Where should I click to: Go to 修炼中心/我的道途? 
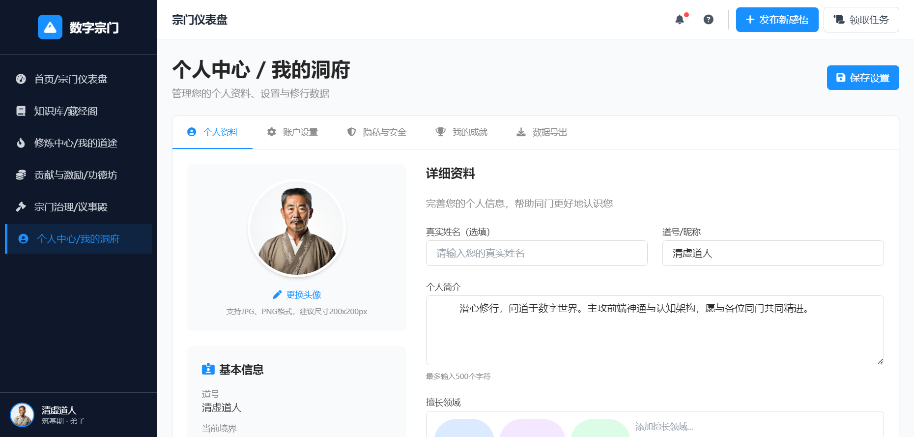79,143
